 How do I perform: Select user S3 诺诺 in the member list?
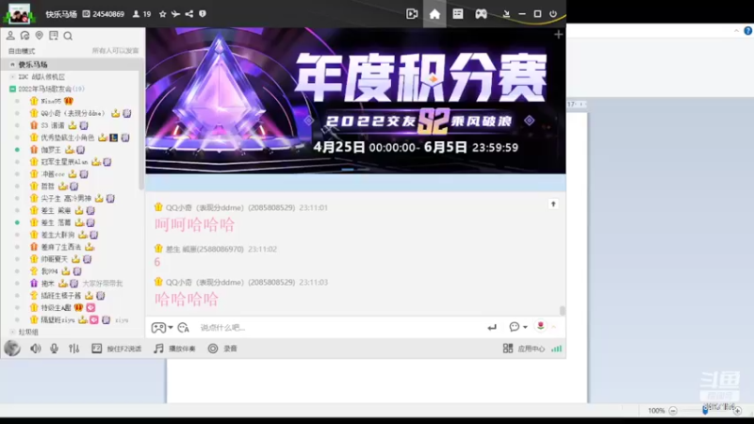pyautogui.click(x=53, y=125)
